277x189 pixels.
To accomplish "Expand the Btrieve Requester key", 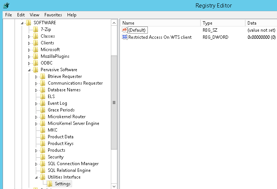I will pyautogui.click(x=36, y=77).
